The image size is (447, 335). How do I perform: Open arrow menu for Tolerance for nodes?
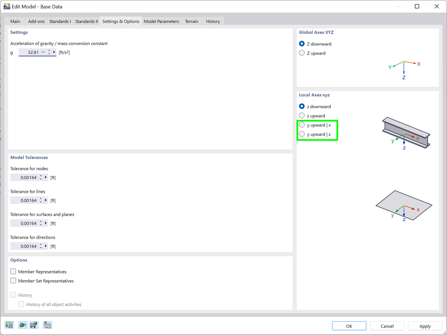[x=46, y=177]
